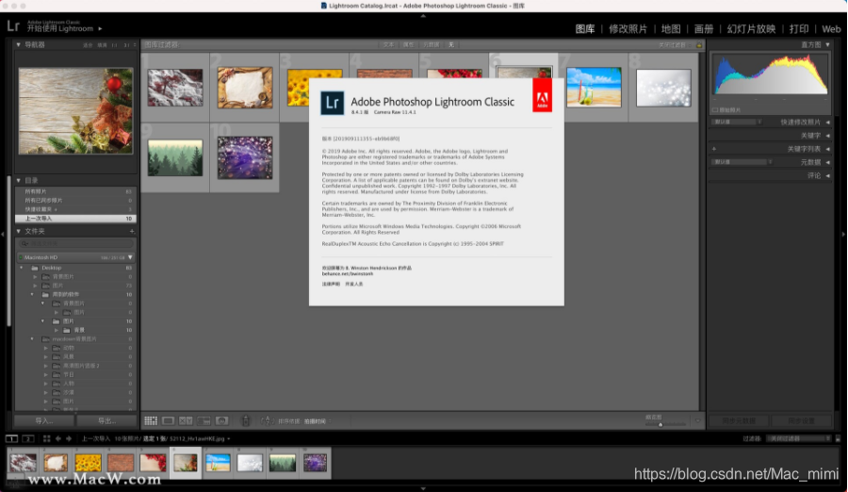Collapse the 目录 panel
This screenshot has width=848, height=492.
[x=19, y=180]
